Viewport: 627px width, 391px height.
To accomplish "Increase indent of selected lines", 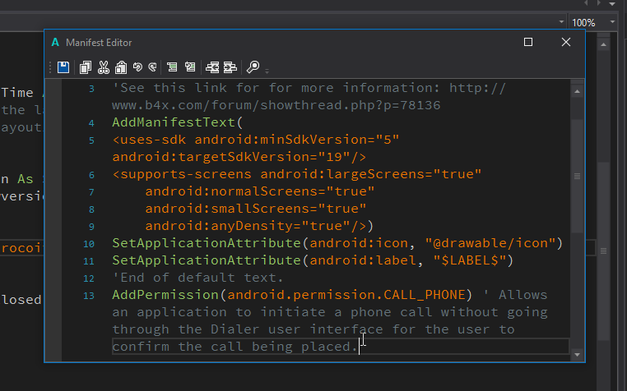I will point(230,67).
